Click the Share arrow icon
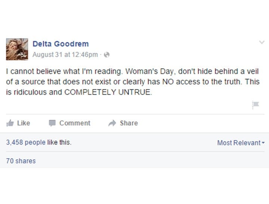Viewport: 269px width, 204px height. (112, 123)
